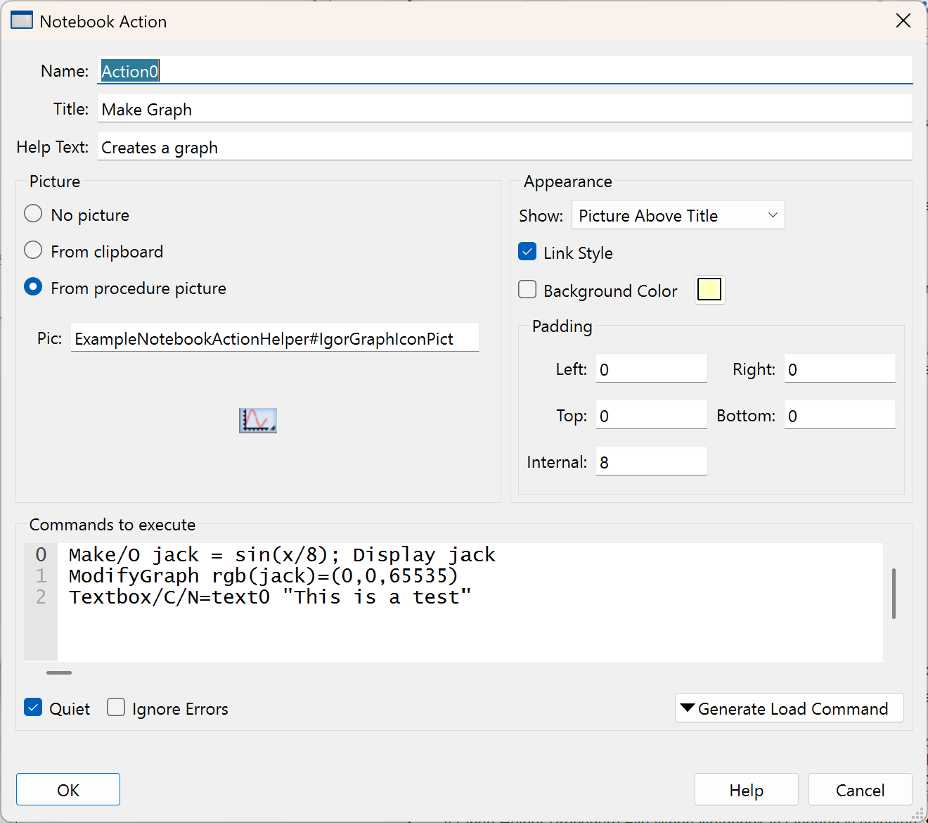Select the No picture radio button
The image size is (928, 823).
click(33, 214)
